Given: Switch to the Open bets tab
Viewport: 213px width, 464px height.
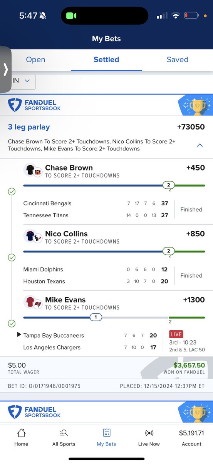Looking at the screenshot, I should pyautogui.click(x=35, y=60).
